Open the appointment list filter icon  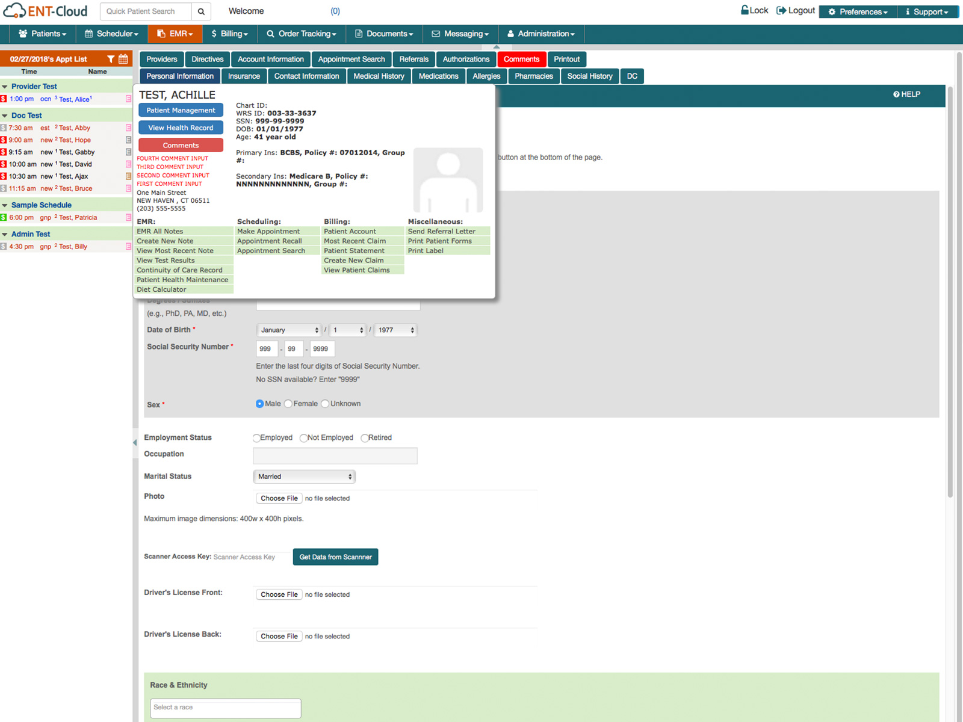[x=111, y=58]
